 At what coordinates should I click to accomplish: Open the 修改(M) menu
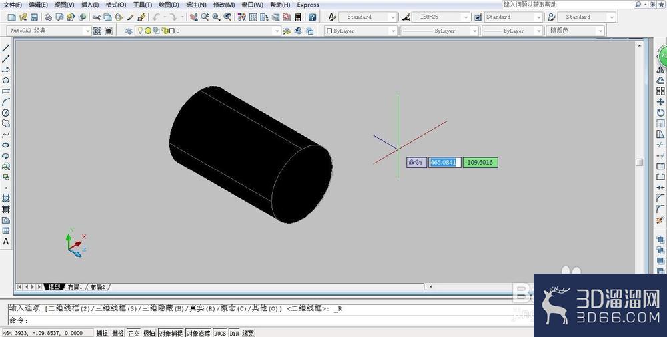(224, 5)
